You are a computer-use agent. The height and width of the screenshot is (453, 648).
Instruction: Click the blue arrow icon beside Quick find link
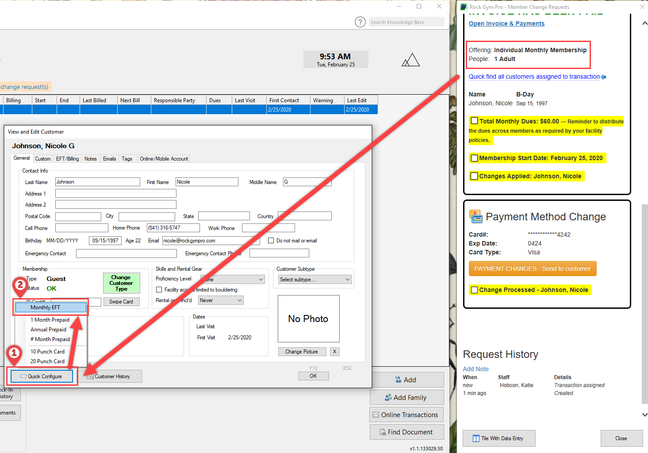(x=603, y=77)
